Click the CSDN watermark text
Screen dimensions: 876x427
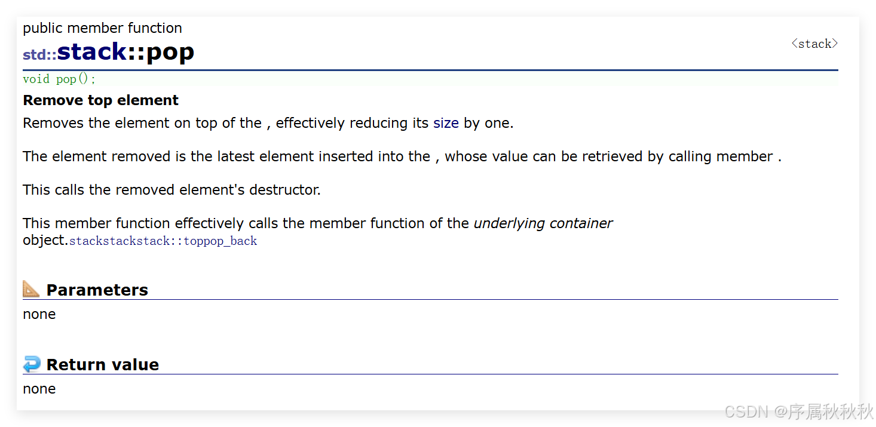coord(798,411)
